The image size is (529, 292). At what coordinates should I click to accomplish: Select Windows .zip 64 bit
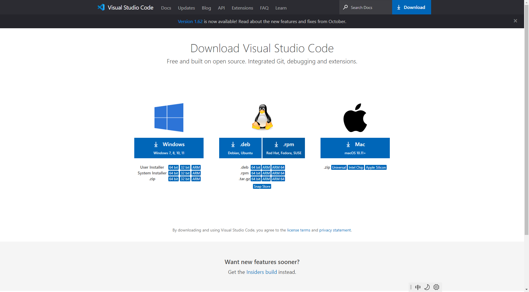174,179
